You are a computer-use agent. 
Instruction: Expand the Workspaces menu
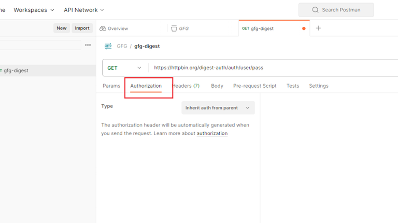[x=34, y=10]
